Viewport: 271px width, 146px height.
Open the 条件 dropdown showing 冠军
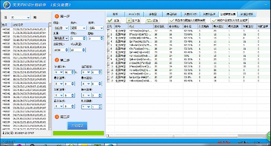pos(78,28)
